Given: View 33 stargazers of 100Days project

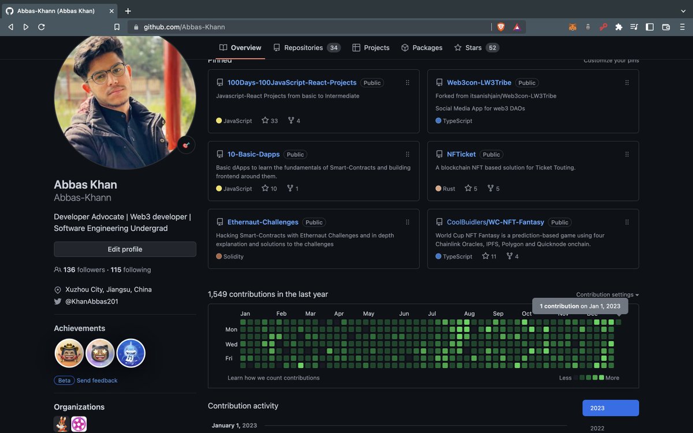Looking at the screenshot, I should coord(270,121).
